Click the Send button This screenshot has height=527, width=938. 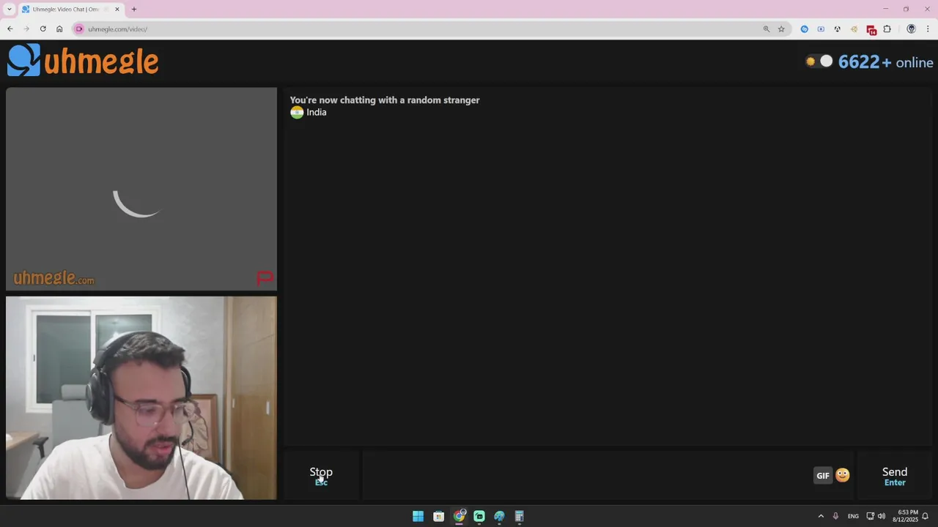895,476
